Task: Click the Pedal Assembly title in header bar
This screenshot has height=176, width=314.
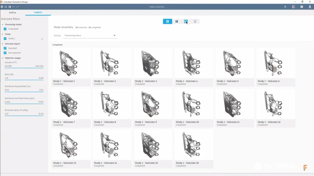Action: [x=157, y=7]
